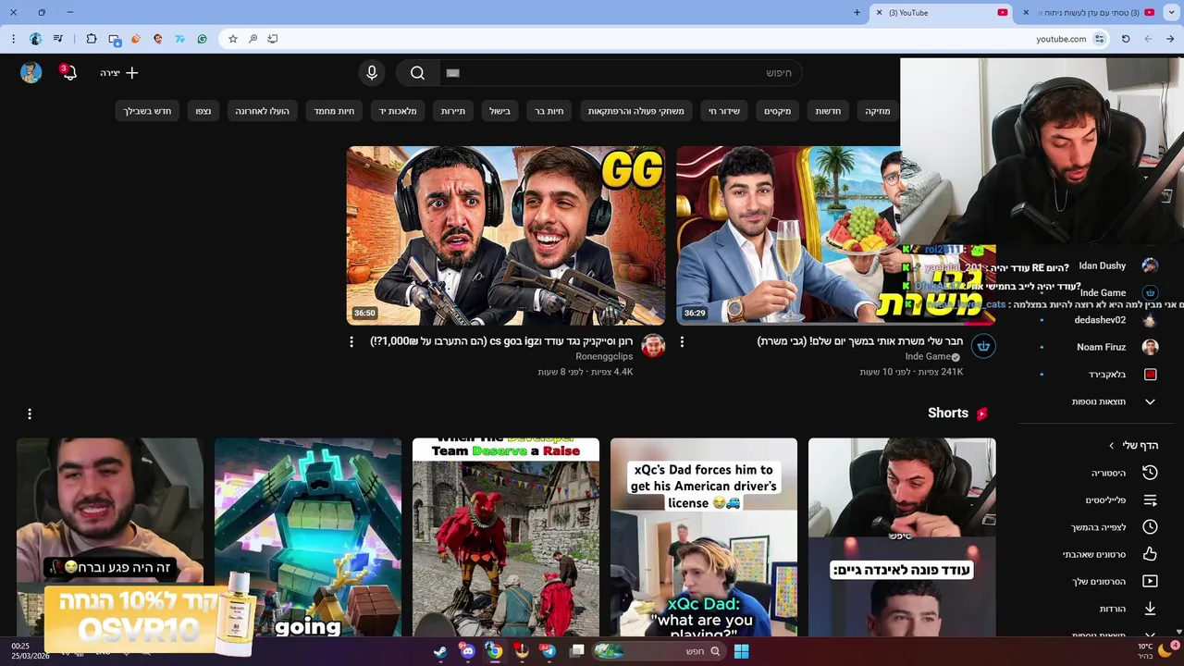The height and width of the screenshot is (666, 1184).
Task: Open the Shorts shelf options menu
Action: click(x=30, y=413)
